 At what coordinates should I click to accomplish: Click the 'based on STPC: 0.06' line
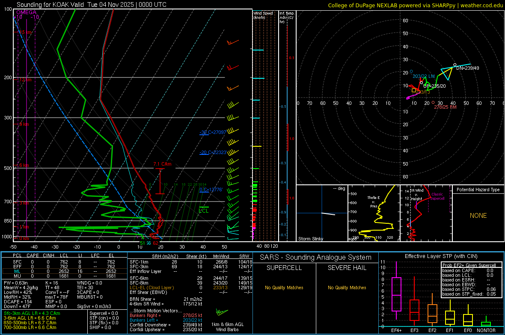coord(469,289)
